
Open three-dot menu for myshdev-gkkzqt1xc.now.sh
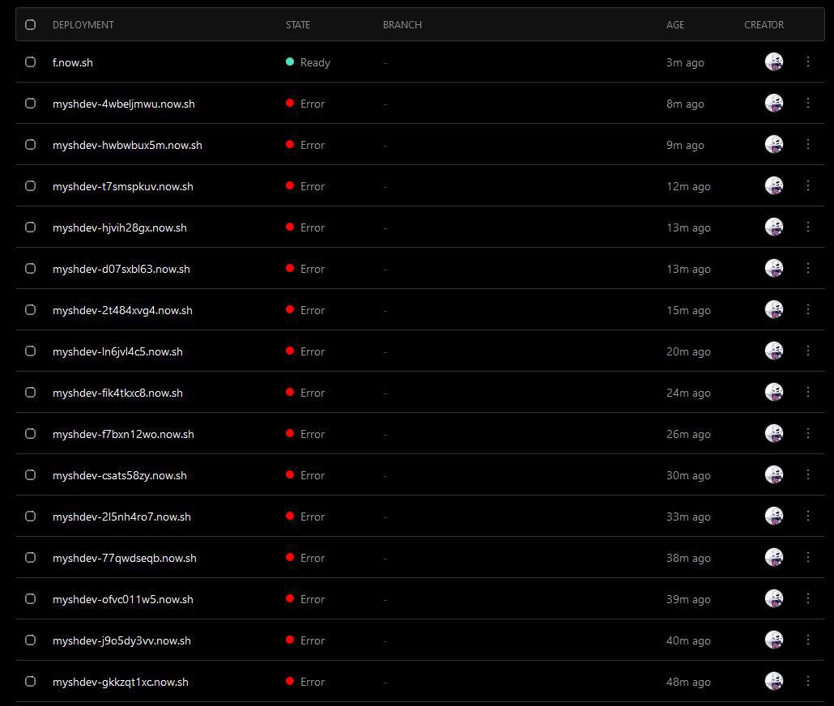[807, 681]
